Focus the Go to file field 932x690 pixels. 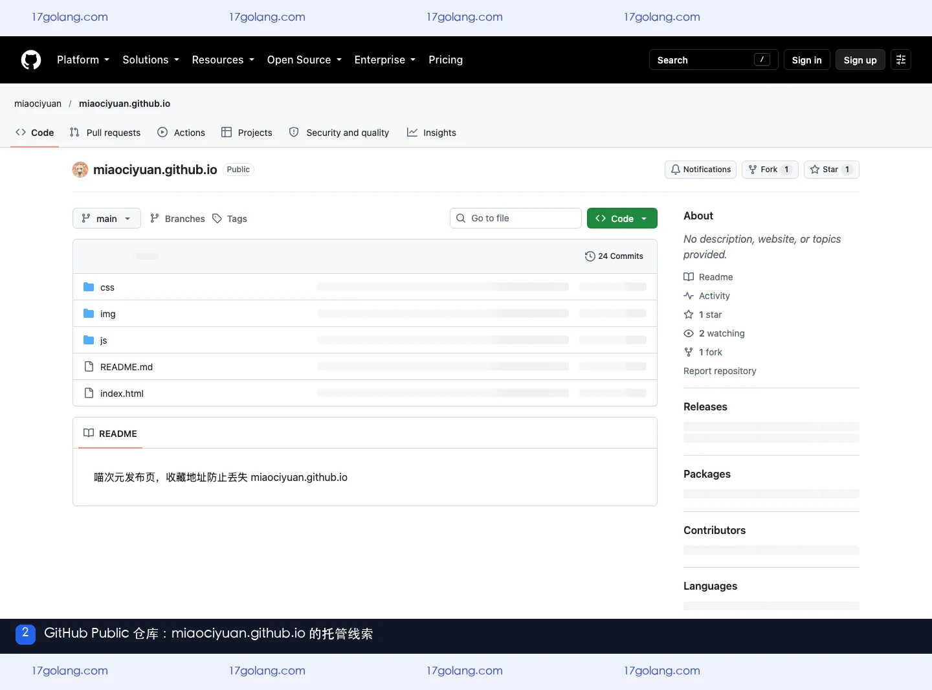(x=516, y=218)
